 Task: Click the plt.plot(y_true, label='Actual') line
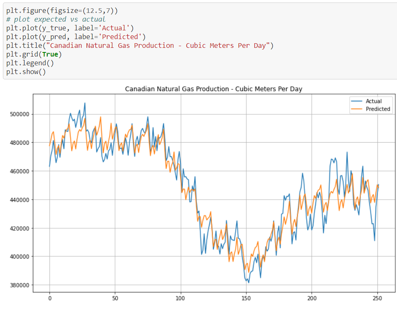(x=70, y=28)
